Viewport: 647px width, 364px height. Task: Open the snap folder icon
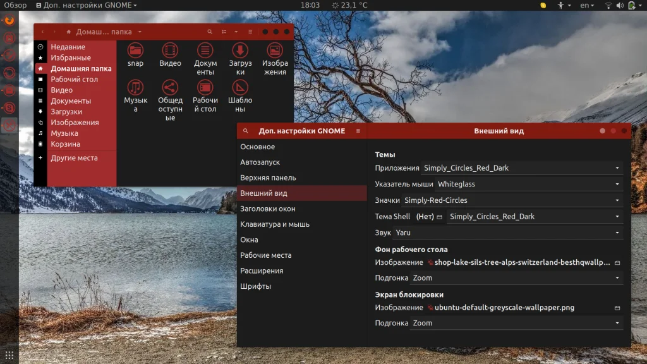pos(135,54)
